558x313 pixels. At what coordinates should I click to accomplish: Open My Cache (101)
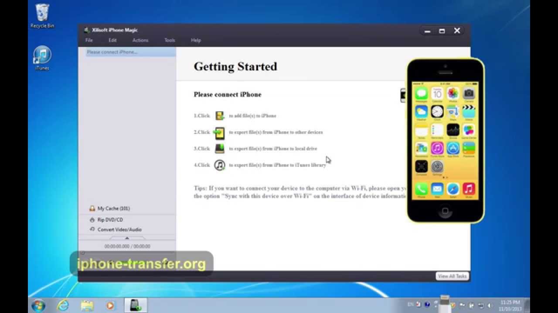pos(110,209)
